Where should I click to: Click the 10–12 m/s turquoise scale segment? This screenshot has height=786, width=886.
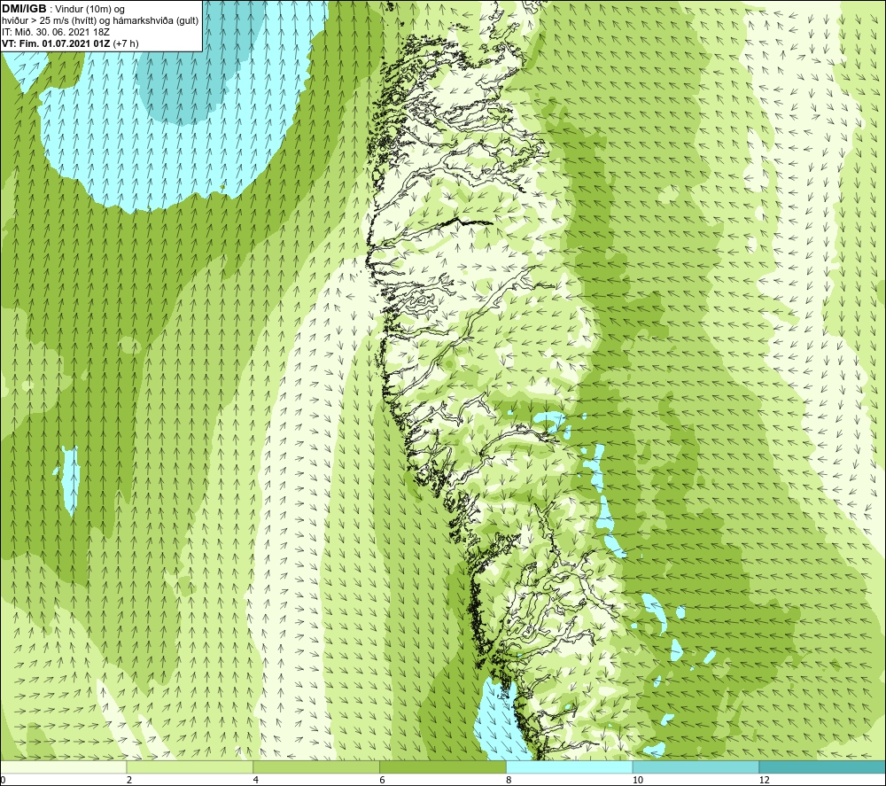point(696,767)
